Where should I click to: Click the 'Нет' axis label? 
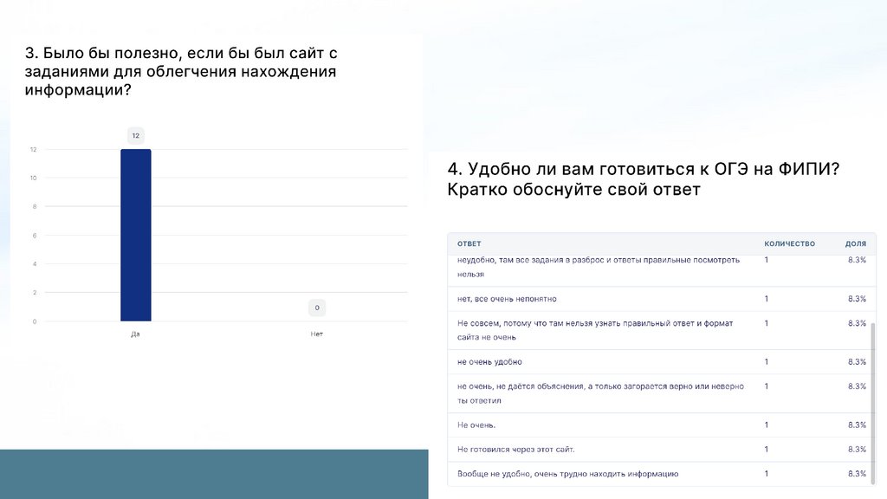click(x=317, y=334)
